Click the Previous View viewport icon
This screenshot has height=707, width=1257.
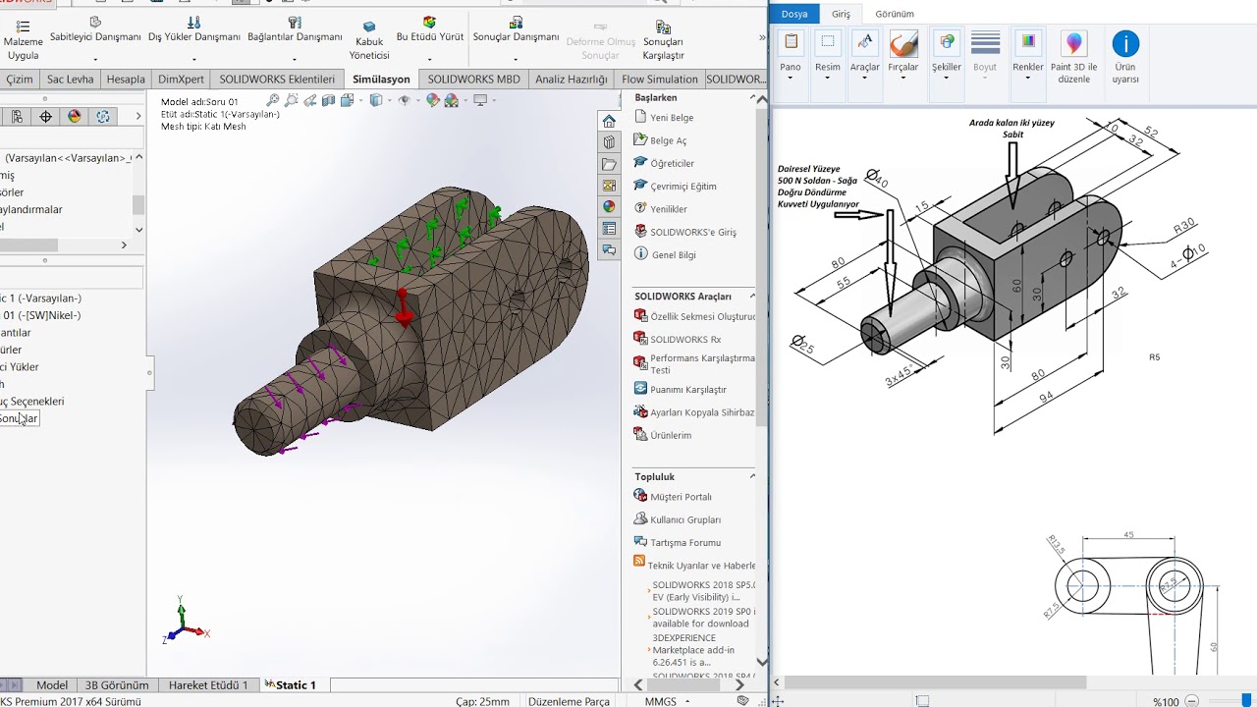click(x=310, y=100)
